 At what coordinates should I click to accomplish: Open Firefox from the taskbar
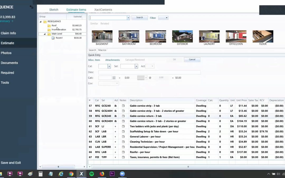tap(102, 174)
